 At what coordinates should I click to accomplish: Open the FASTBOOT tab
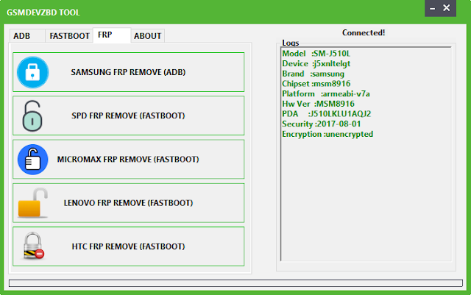[69, 36]
